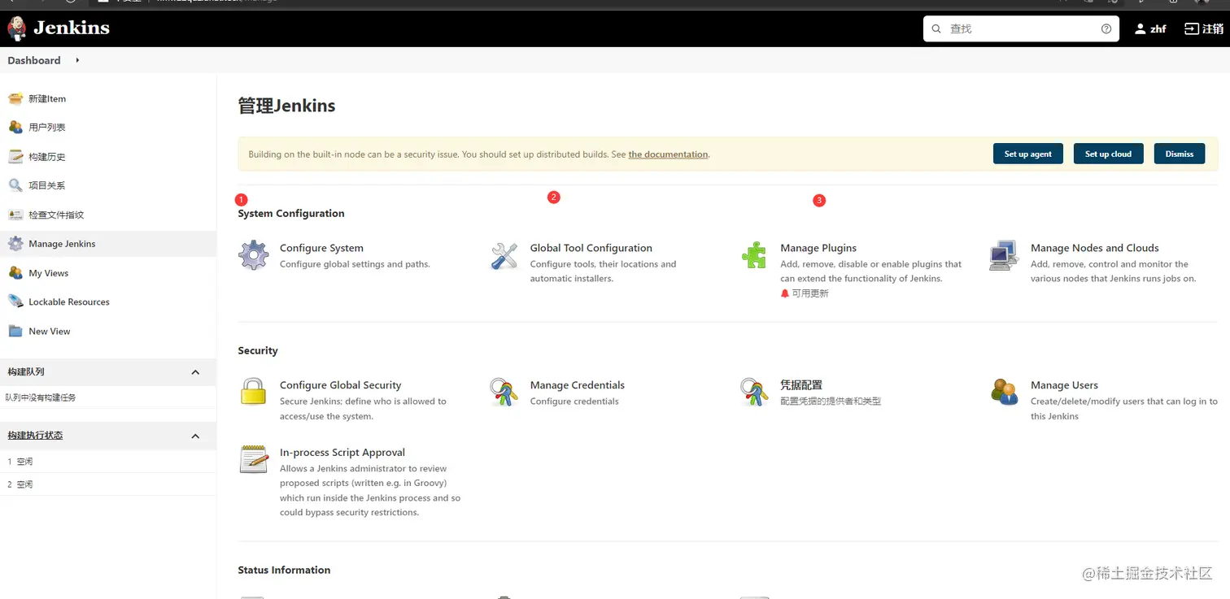
Task: Click the Lockable Resources icon
Action: tap(15, 302)
